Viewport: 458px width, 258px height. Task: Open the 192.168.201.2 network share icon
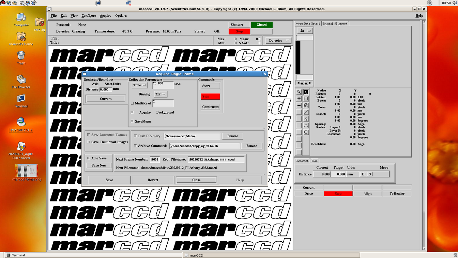coord(21,125)
